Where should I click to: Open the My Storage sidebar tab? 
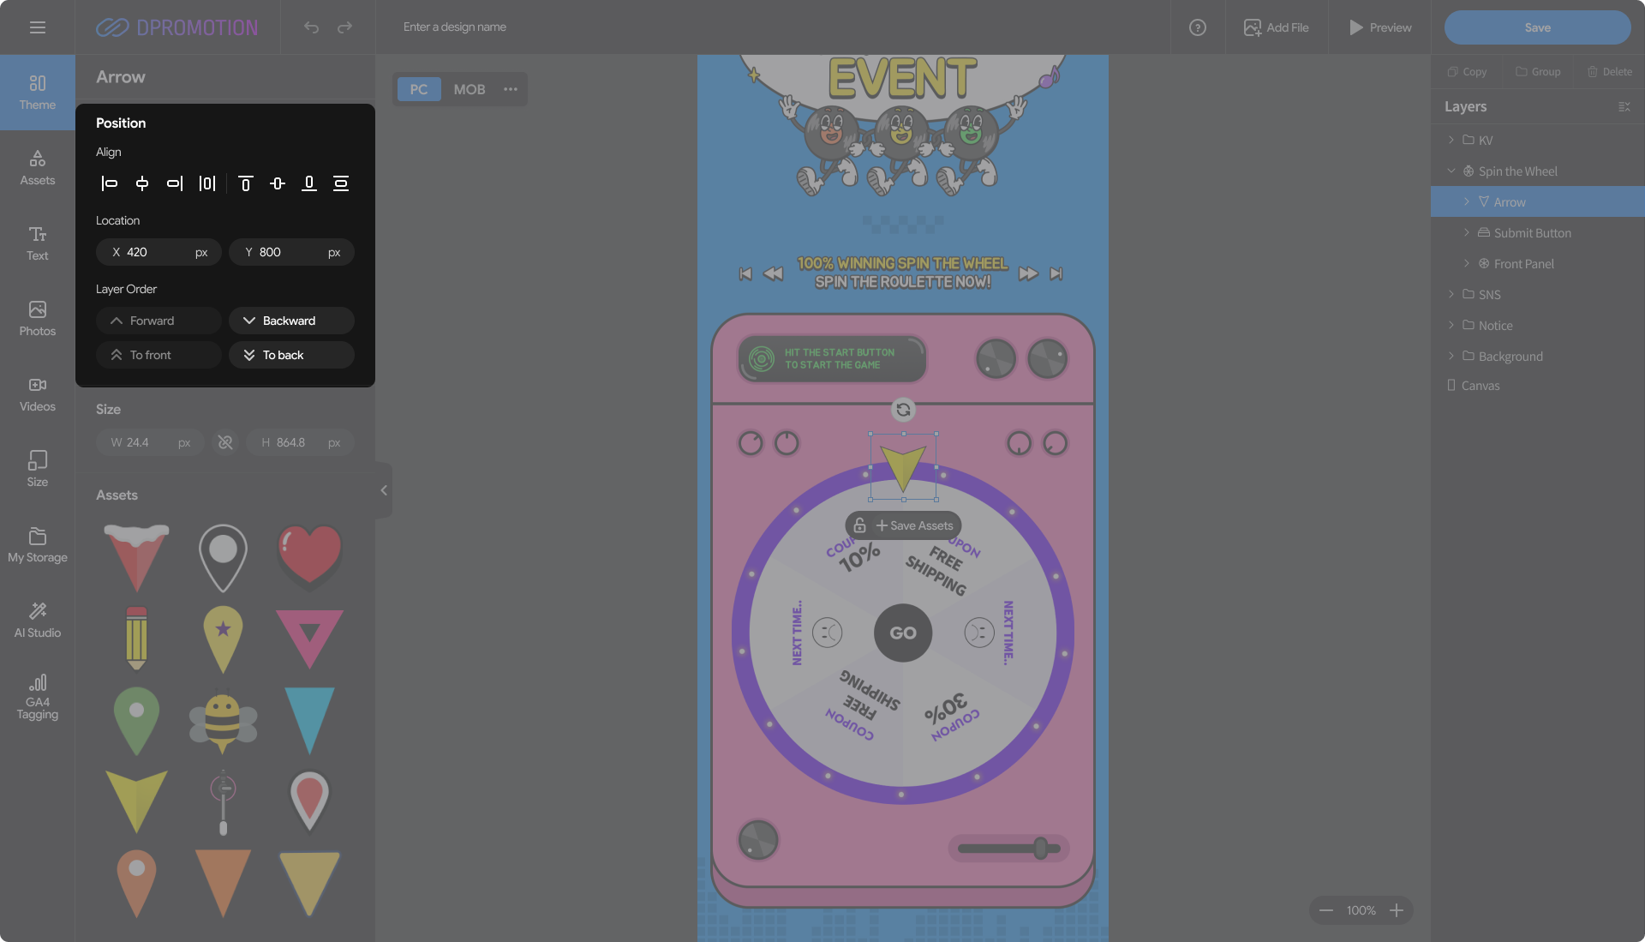coord(38,544)
